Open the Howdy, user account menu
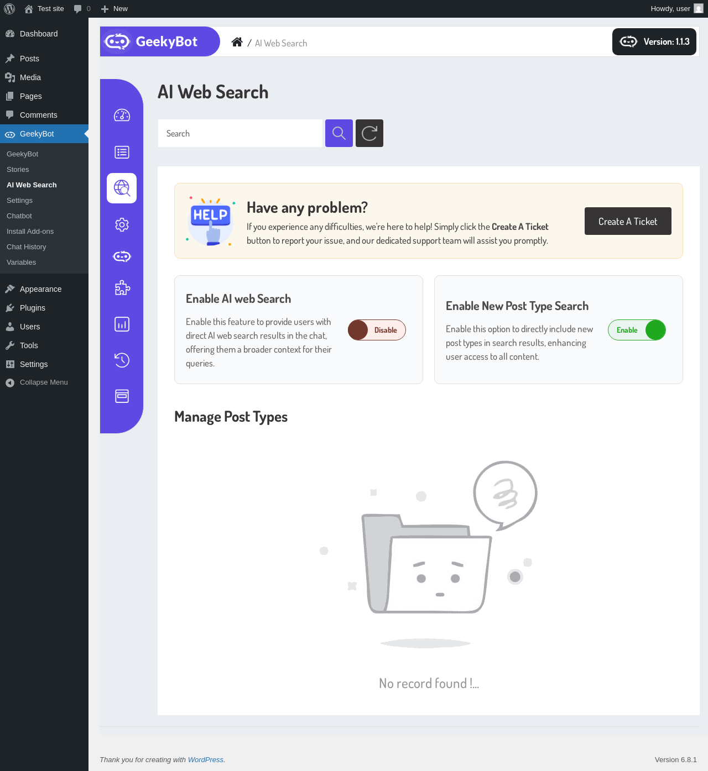Viewport: 708px width, 771px height. pyautogui.click(x=676, y=9)
